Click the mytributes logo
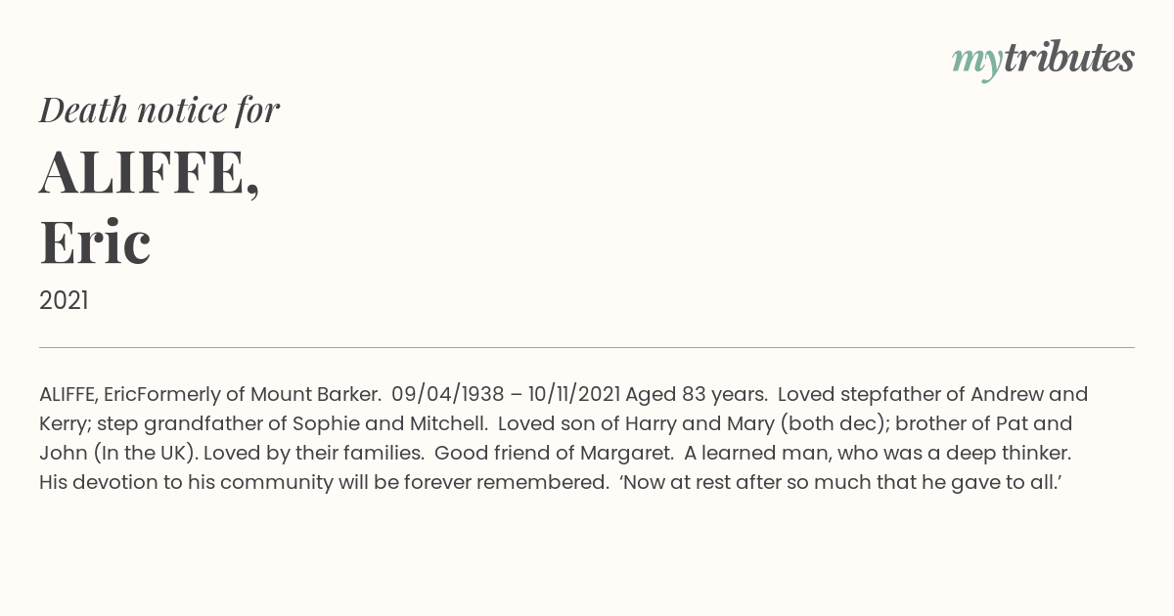Screen dimensions: 1174x616 click(x=1042, y=60)
